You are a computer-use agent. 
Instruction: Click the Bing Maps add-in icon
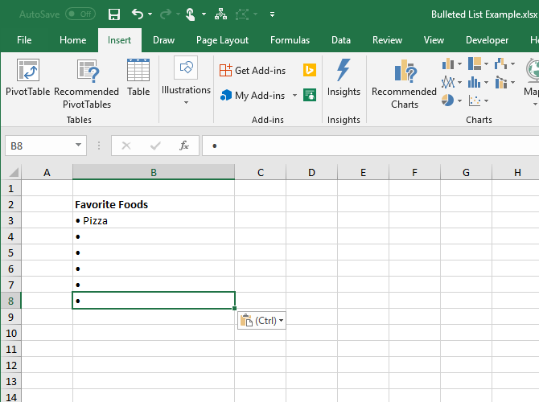pos(310,71)
